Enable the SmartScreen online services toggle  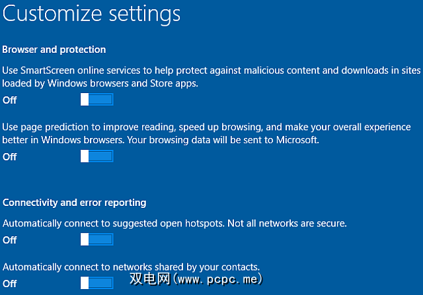click(x=96, y=100)
